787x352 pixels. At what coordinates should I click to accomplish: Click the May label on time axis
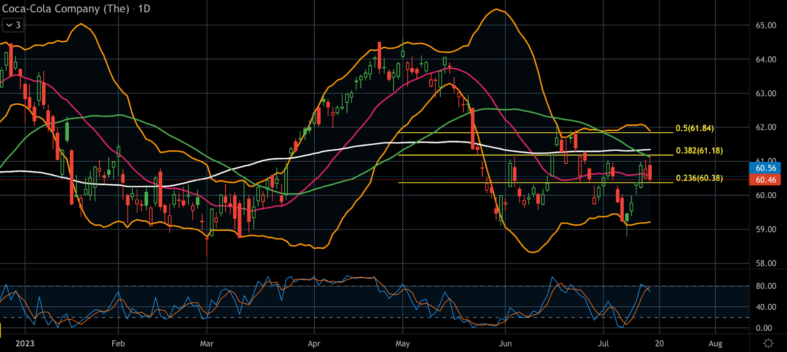coord(402,344)
